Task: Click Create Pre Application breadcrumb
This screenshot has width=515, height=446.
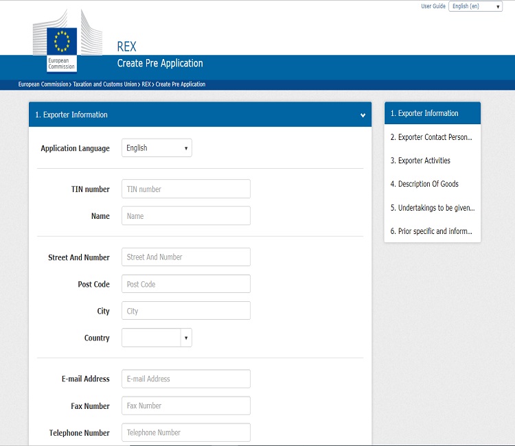Action: point(181,84)
